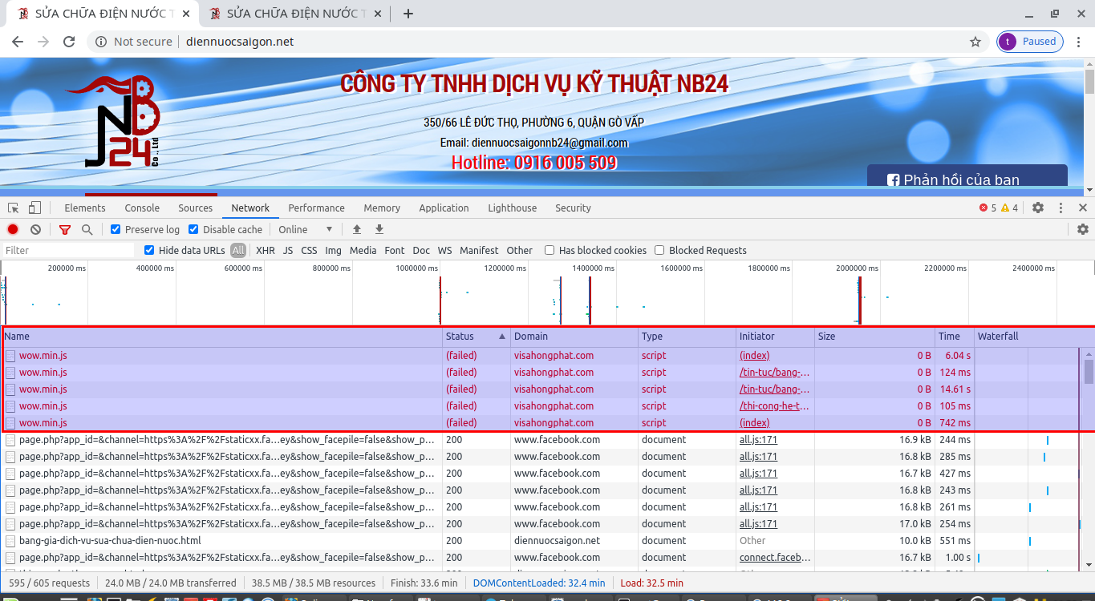1095x601 pixels.
Task: Sort by the Name column header
Action: [x=222, y=337]
